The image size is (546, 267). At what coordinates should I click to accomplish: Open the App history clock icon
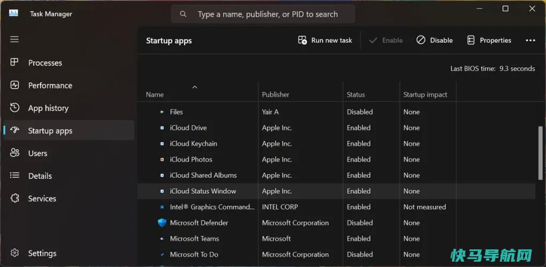point(14,107)
